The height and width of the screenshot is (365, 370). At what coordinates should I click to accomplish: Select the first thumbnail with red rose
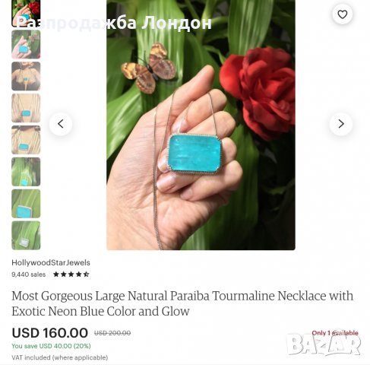[x=26, y=13]
